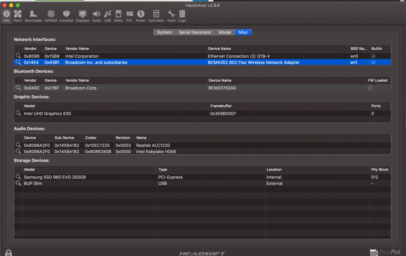Open the Displays section
Screen dimensions: 406x256
(82, 16)
